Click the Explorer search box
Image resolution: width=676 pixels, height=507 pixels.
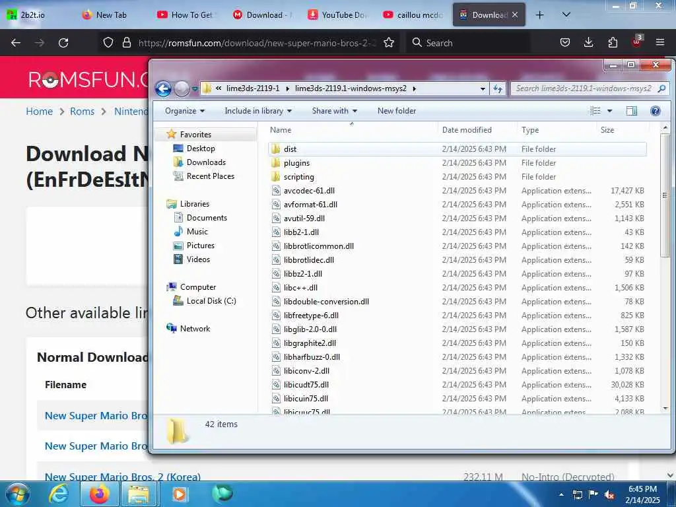[590, 88]
